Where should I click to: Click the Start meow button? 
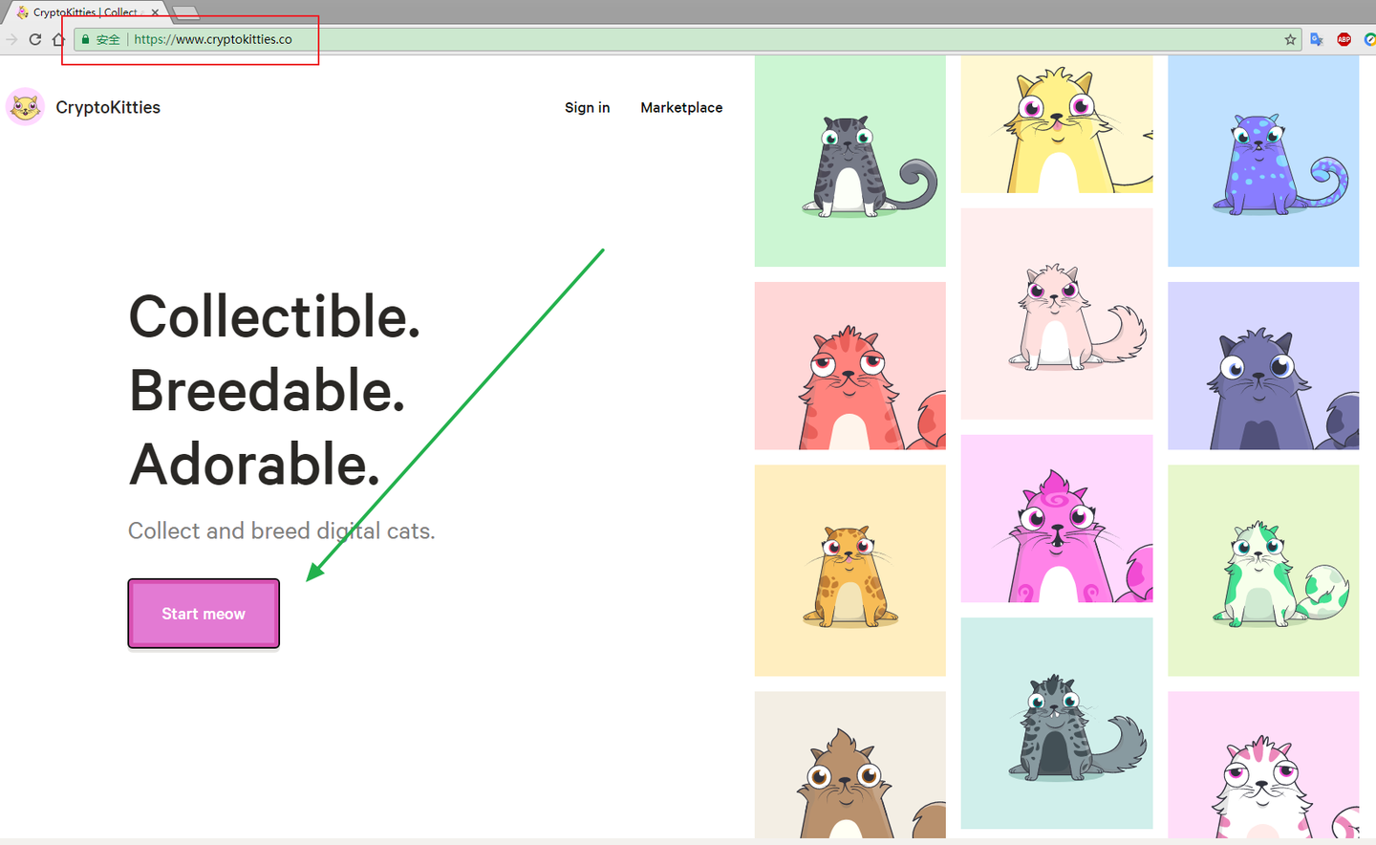click(x=204, y=614)
